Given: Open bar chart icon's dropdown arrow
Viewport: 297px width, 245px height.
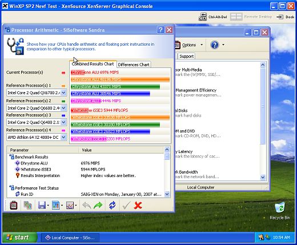Looking at the screenshot, I should pos(62,206).
